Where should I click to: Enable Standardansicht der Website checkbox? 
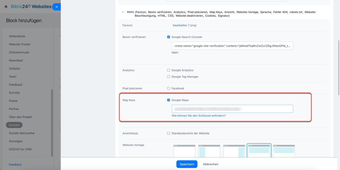[168, 133]
